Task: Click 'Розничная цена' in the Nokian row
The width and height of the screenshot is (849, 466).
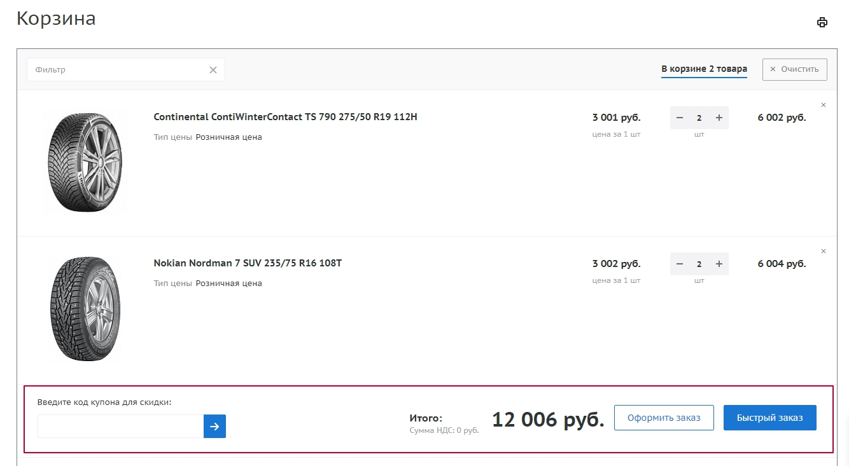Action: click(228, 284)
